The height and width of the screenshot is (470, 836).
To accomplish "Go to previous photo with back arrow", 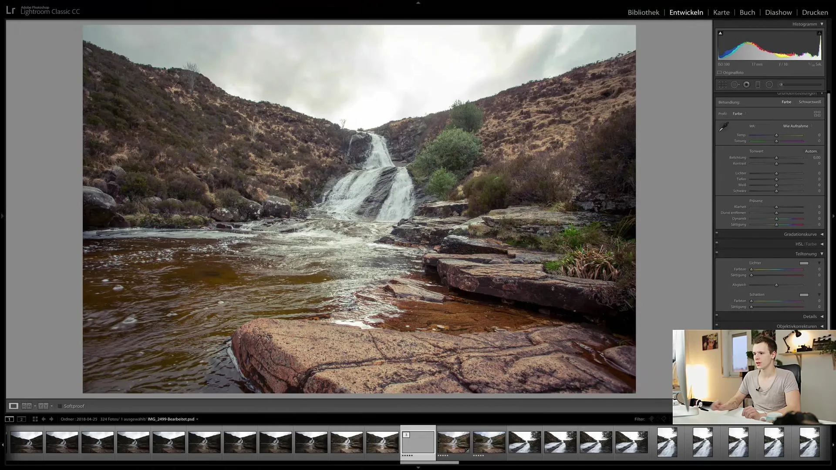I will [x=44, y=419].
